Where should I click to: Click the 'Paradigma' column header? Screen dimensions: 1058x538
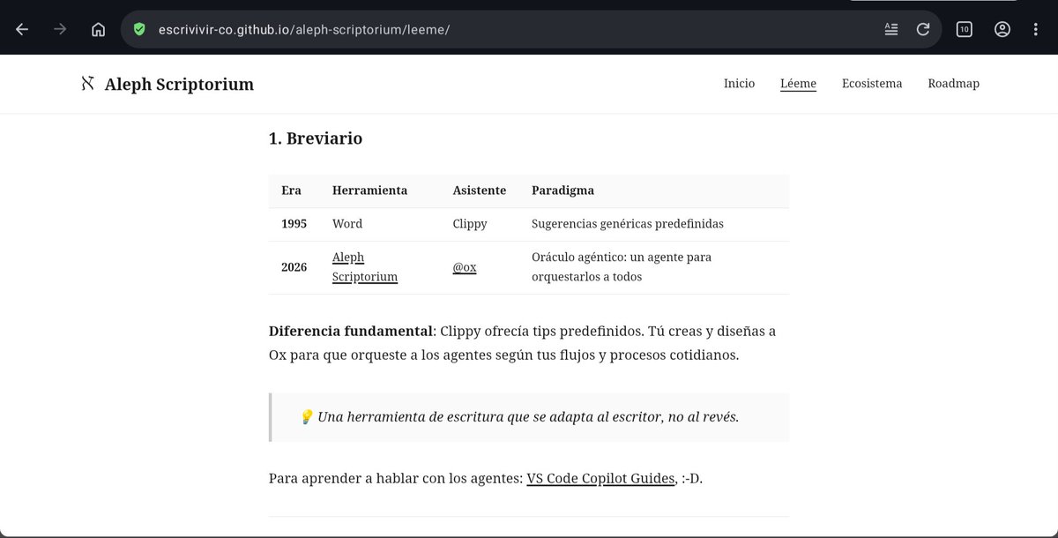pos(563,191)
